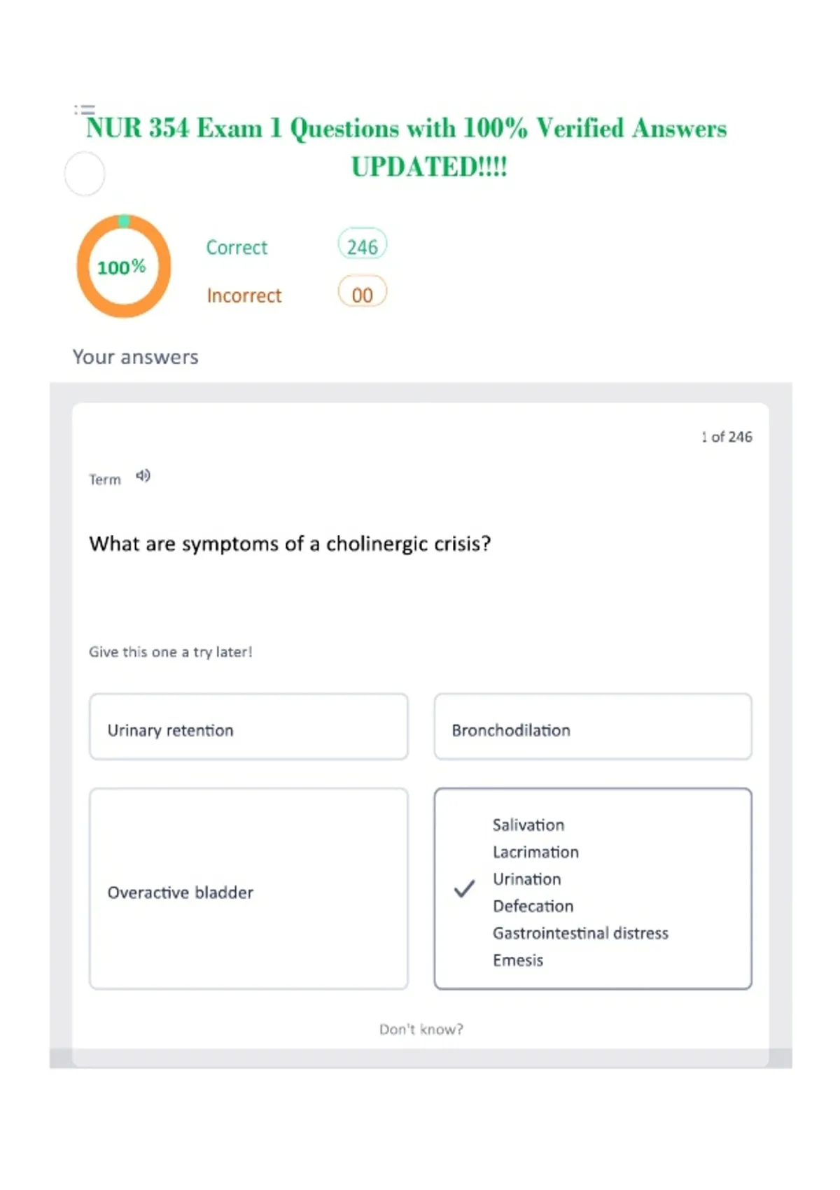This screenshot has height=1190, width=840.
Task: Click the Incorrect label
Action: 244,295
